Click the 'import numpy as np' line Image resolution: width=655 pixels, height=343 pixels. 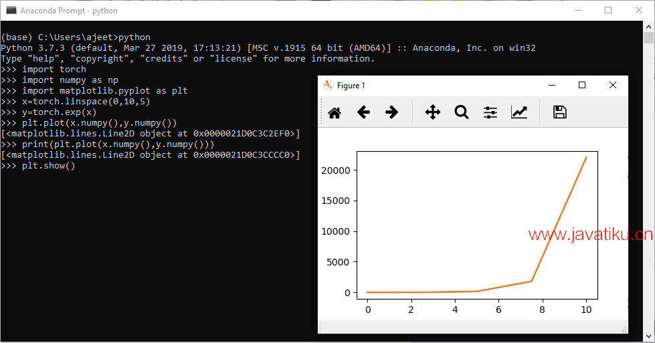[60, 80]
